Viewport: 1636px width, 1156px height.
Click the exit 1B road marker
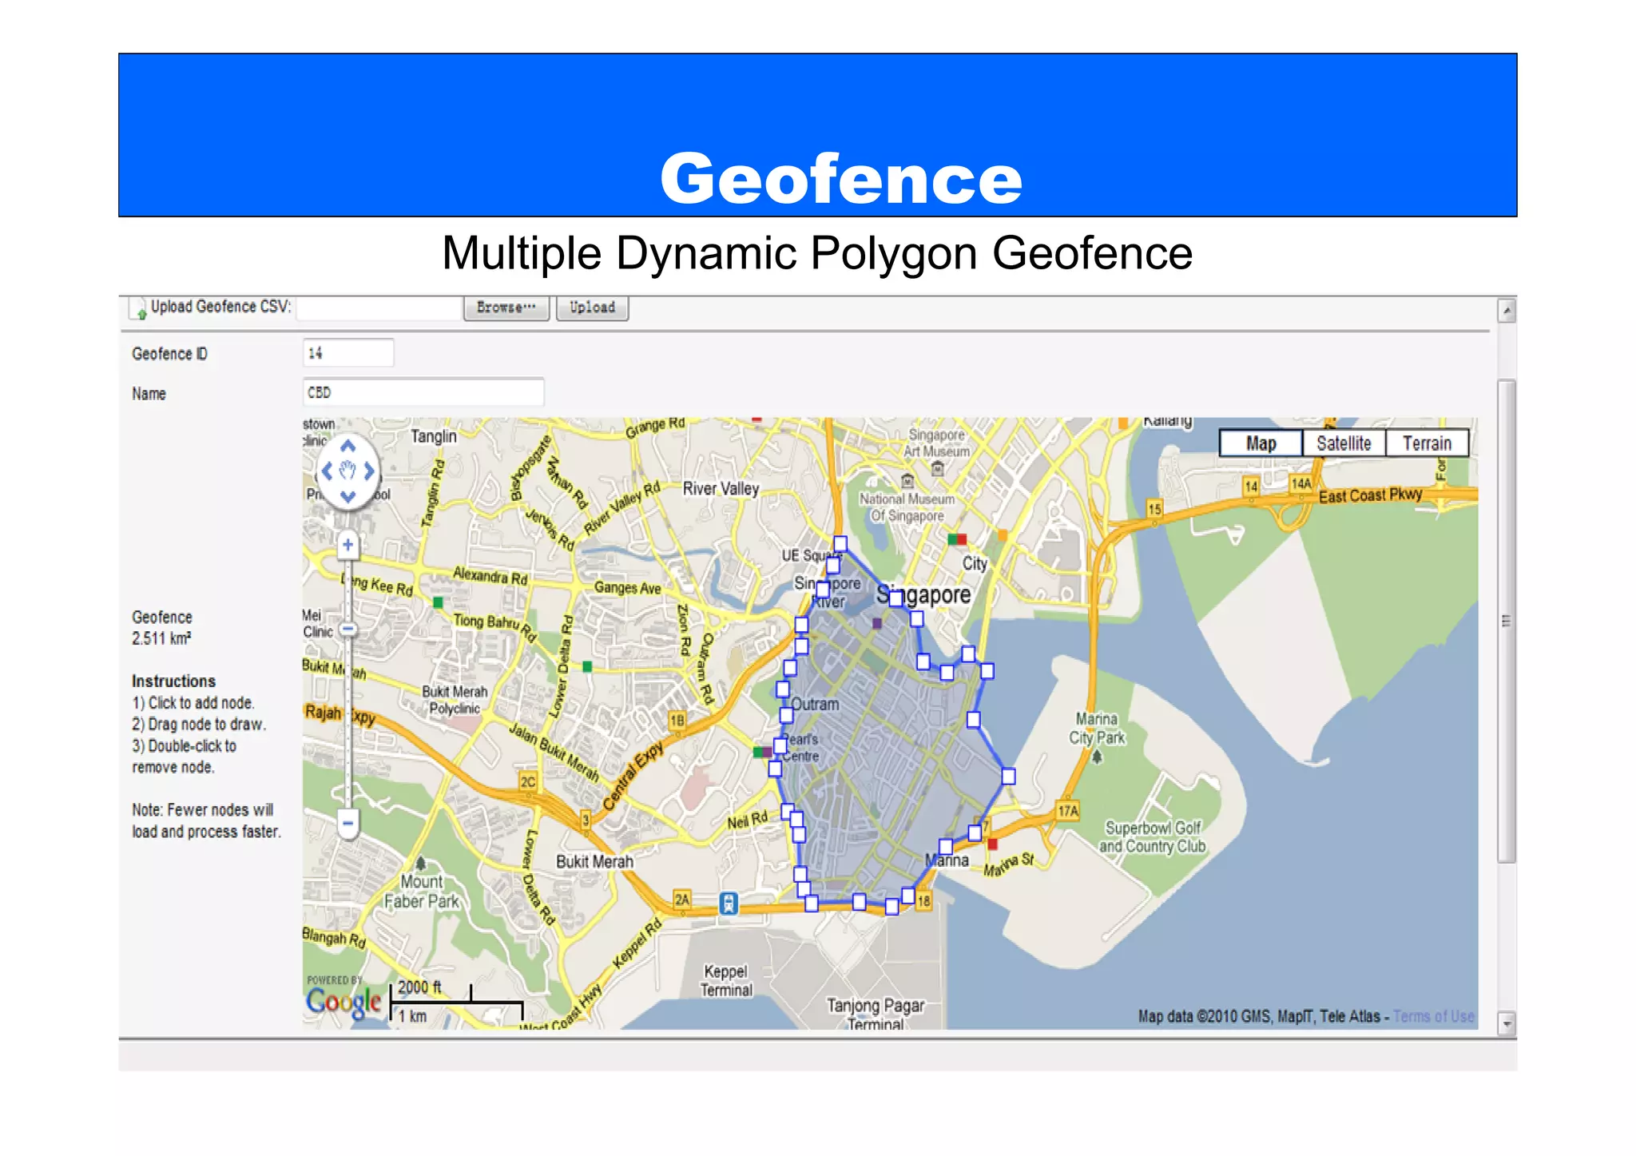coord(677,720)
